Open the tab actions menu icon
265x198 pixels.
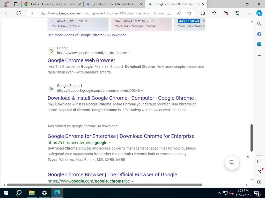click(16, 4)
